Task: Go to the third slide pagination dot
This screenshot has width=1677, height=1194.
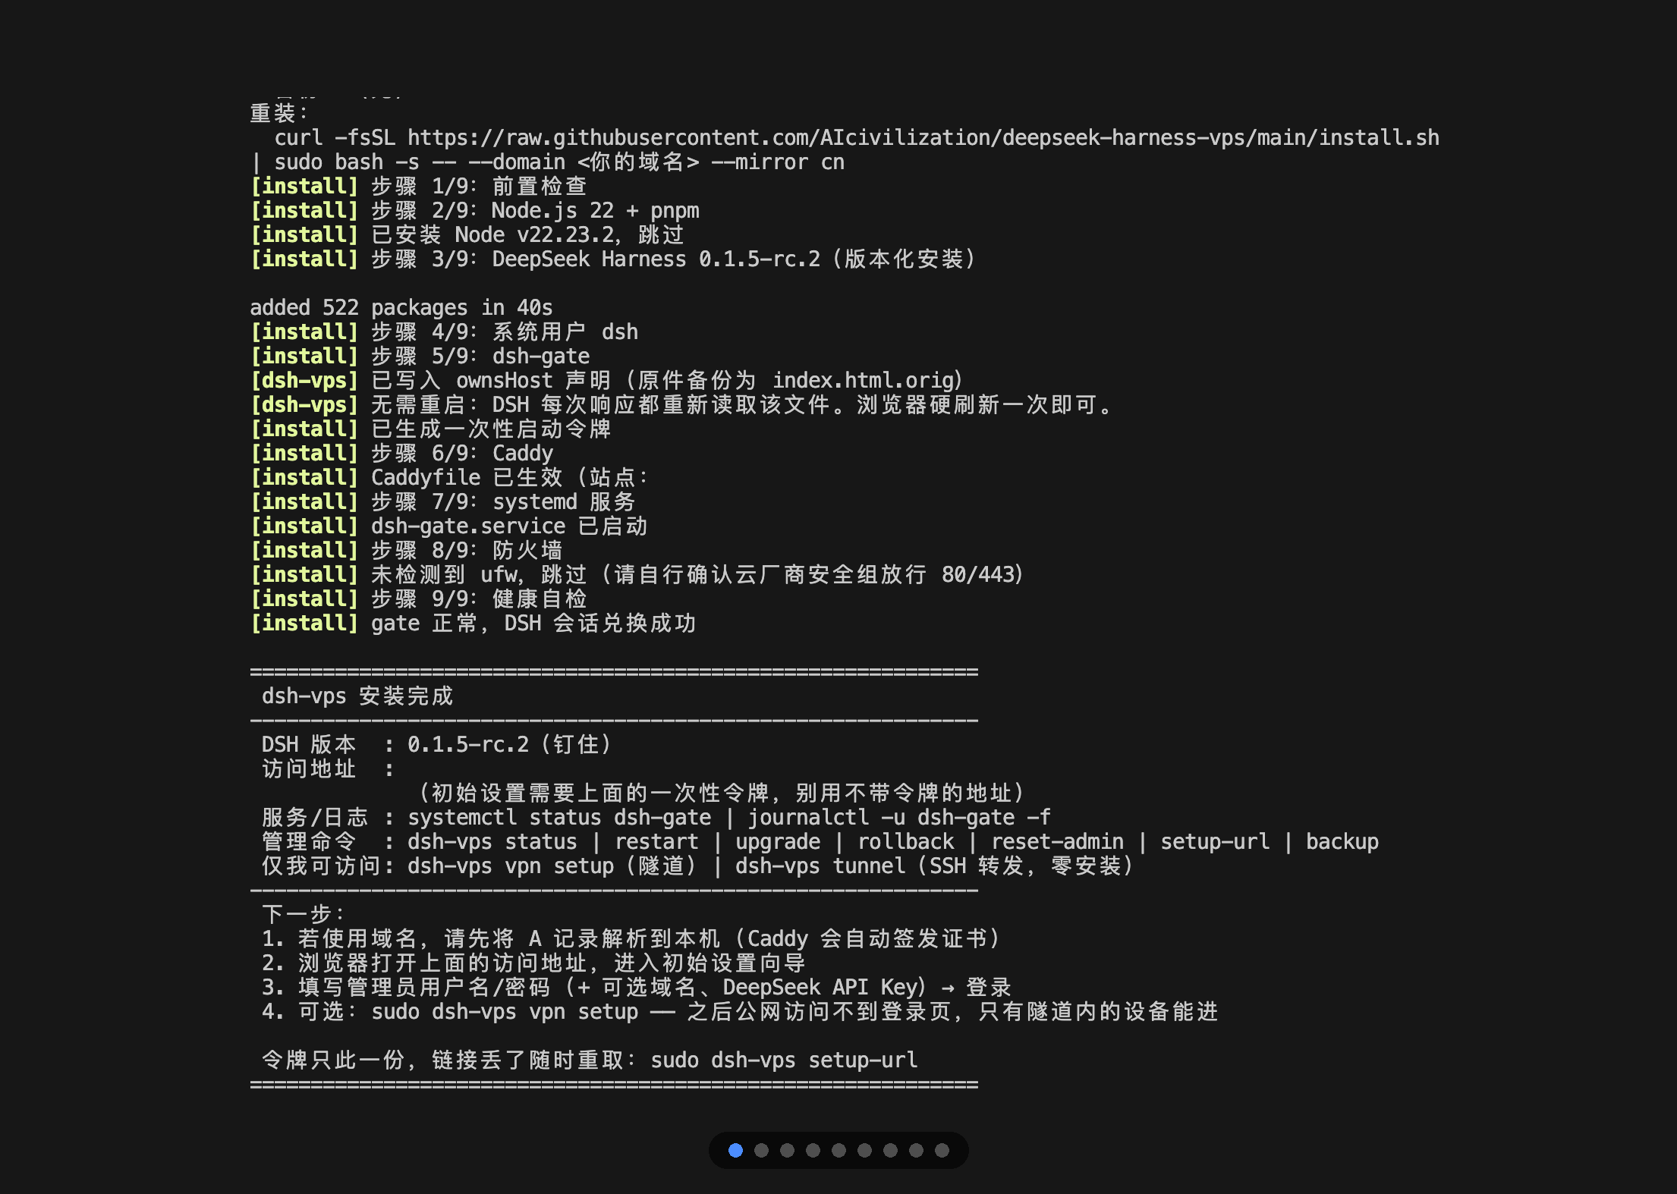Action: click(787, 1150)
